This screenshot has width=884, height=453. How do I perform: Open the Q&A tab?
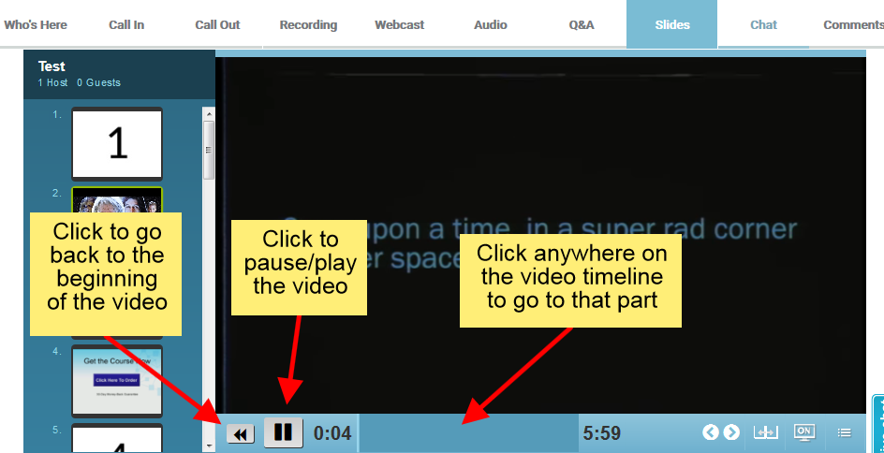(x=582, y=24)
